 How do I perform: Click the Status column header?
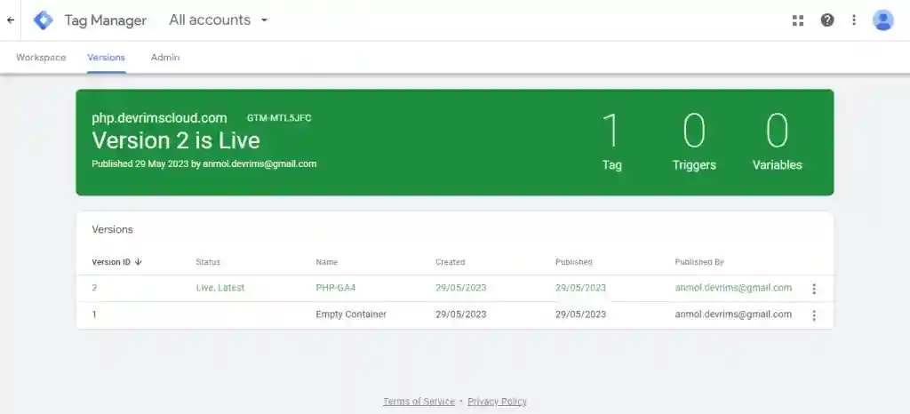coord(208,262)
